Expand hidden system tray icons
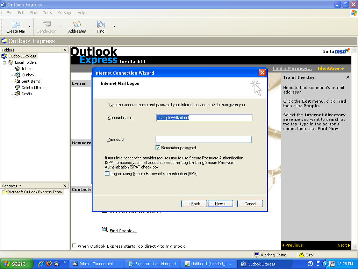Screen dimensions: 358x269 tap(325, 264)
